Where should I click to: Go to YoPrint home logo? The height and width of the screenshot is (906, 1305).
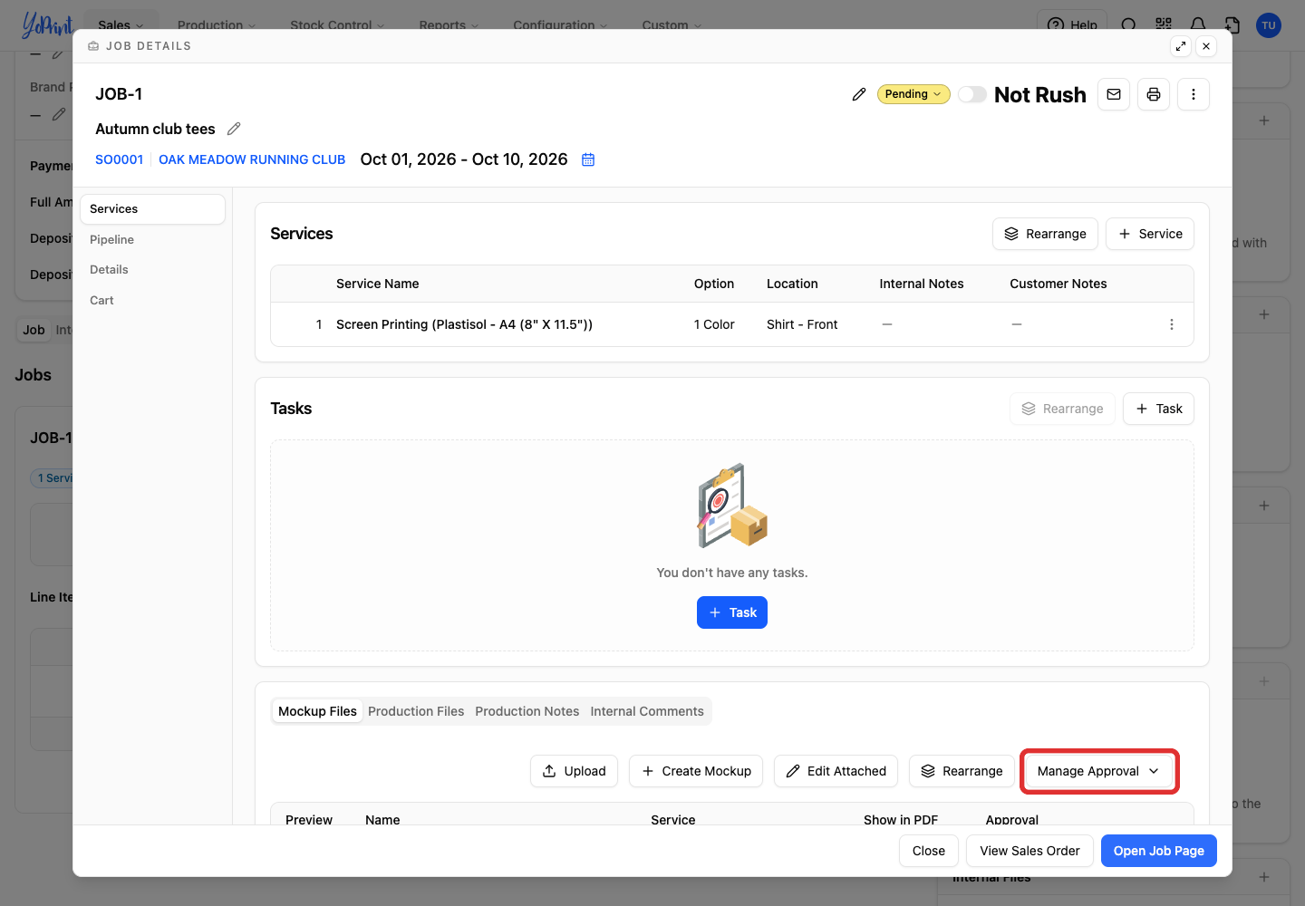point(47,24)
